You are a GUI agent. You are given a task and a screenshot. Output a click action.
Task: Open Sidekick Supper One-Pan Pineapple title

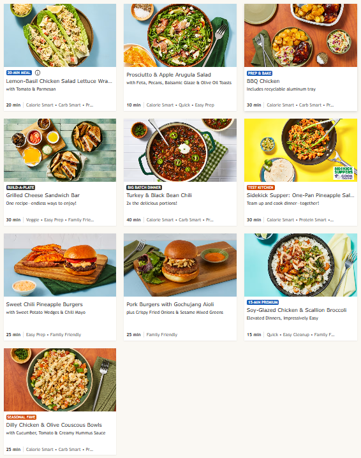(300, 195)
